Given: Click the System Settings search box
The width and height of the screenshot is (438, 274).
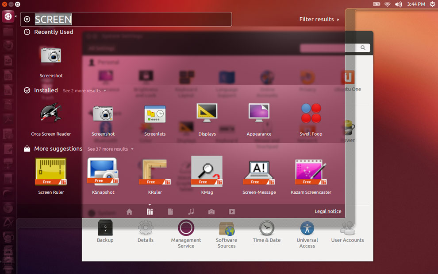Looking at the screenshot, I should point(335,48).
